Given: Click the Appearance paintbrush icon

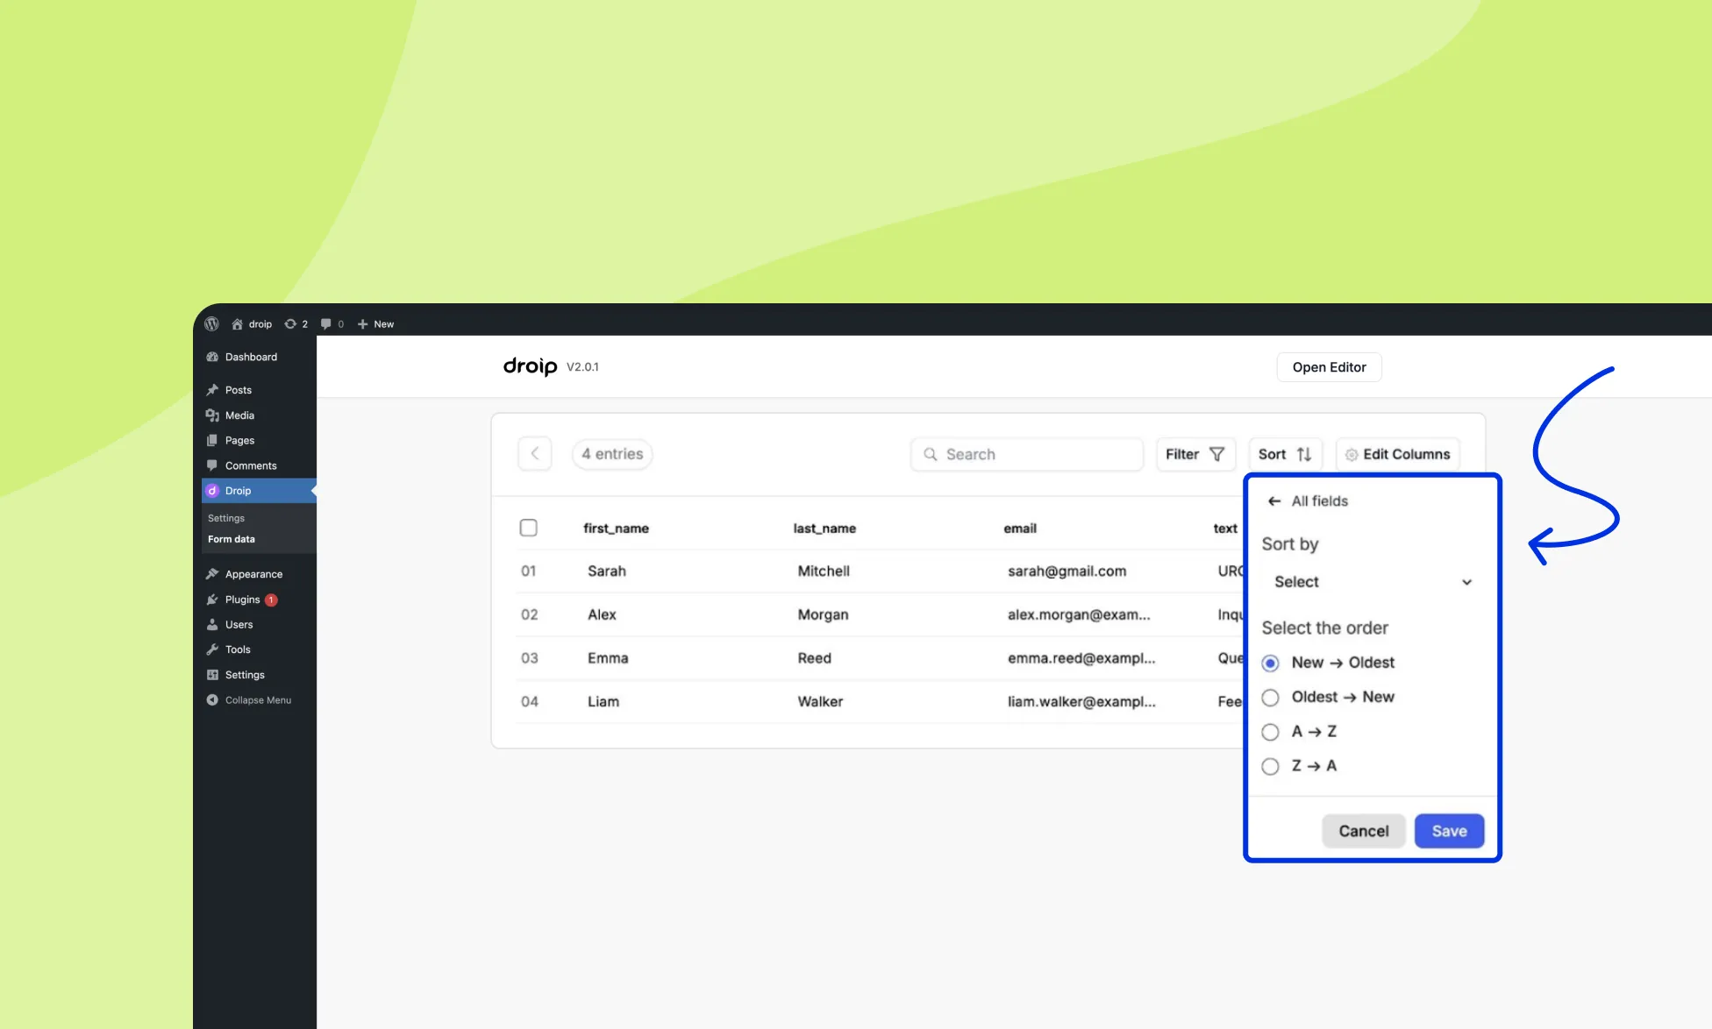Looking at the screenshot, I should click(212, 574).
